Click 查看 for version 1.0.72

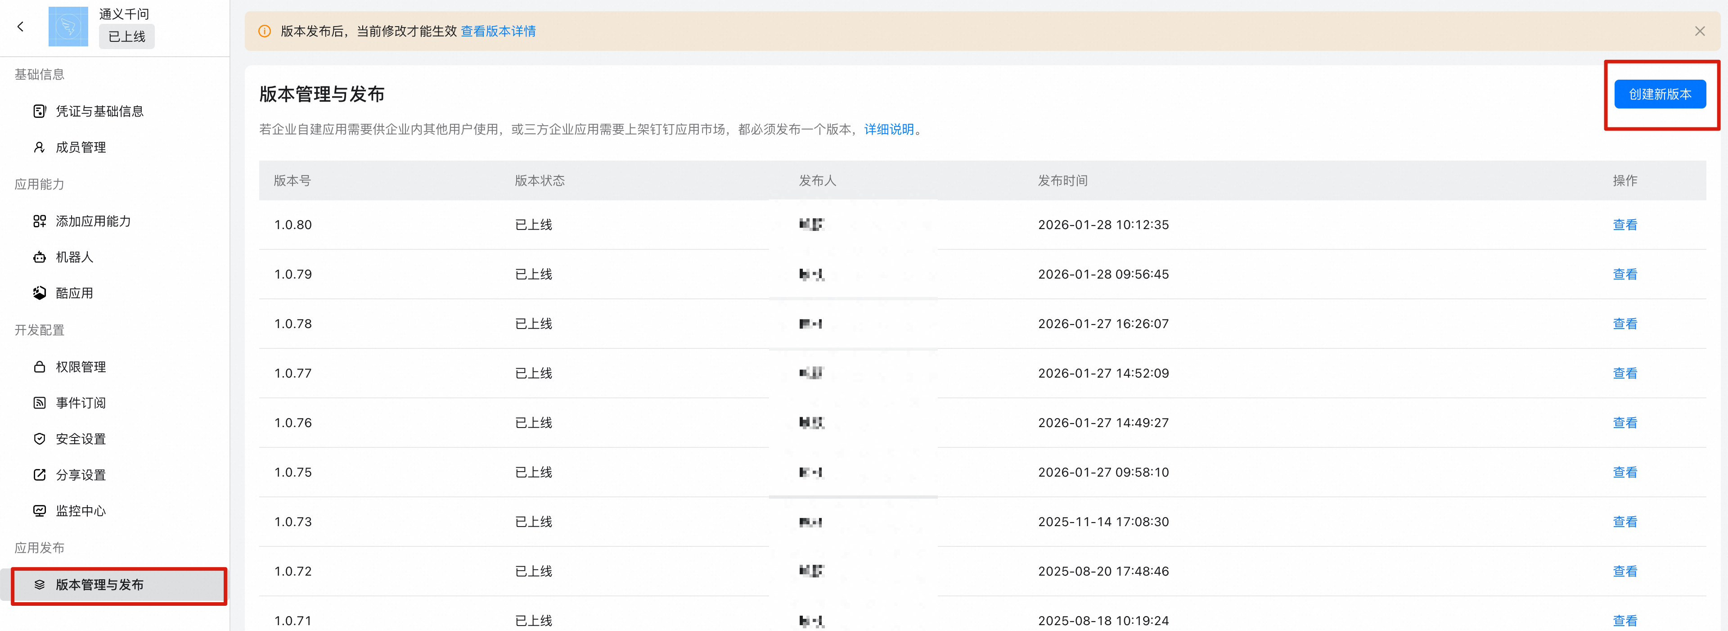[x=1624, y=571]
